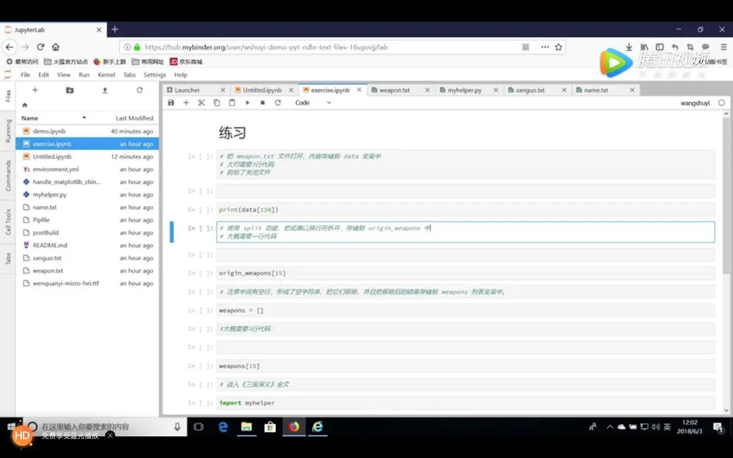This screenshot has width=733, height=458.
Task: Open the File menu
Action: tap(25, 75)
